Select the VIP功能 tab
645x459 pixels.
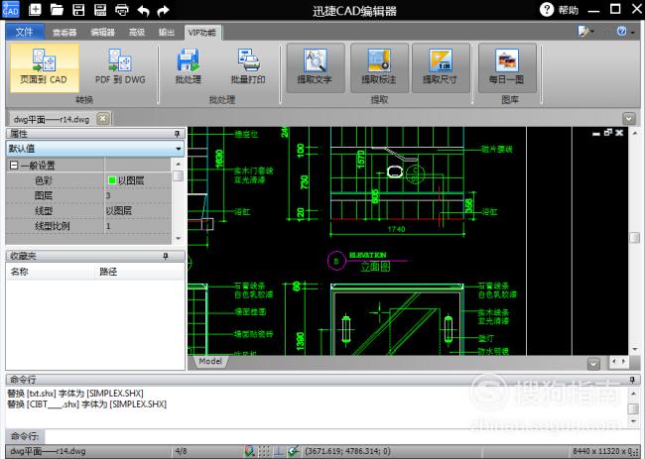pos(202,32)
